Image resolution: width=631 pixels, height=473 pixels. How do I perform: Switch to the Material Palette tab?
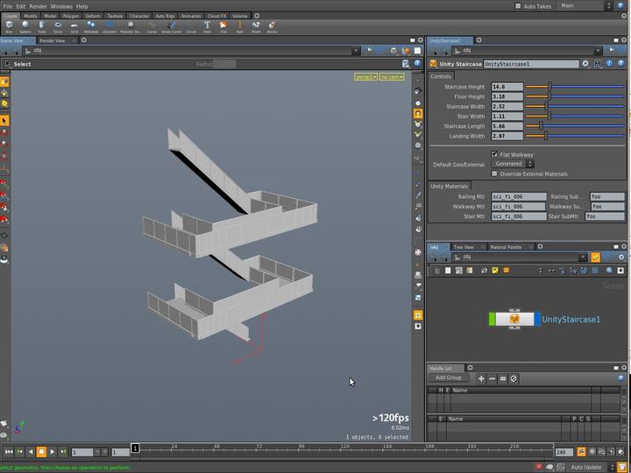click(506, 247)
